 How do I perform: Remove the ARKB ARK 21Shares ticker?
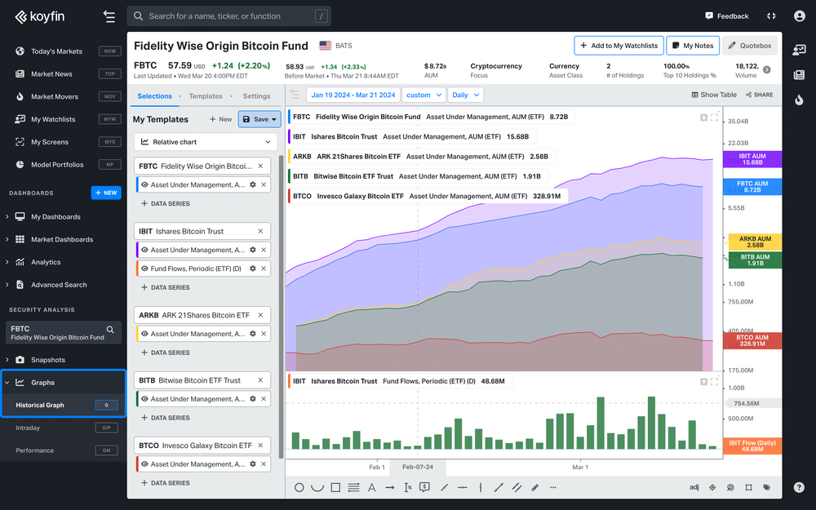[x=261, y=315]
